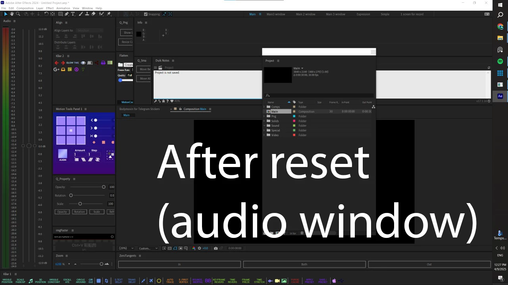Screen dimensions: 508x285
Task: Click the red left arrow in KBar 2
Action: click(56, 63)
